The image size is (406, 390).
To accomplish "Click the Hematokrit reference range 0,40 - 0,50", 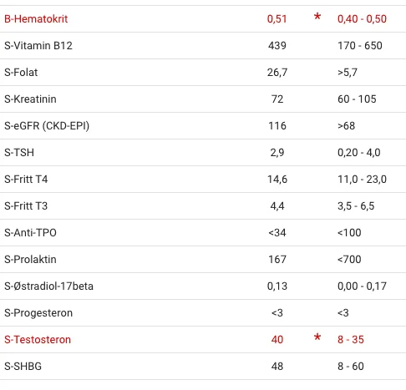I will click(x=362, y=19).
